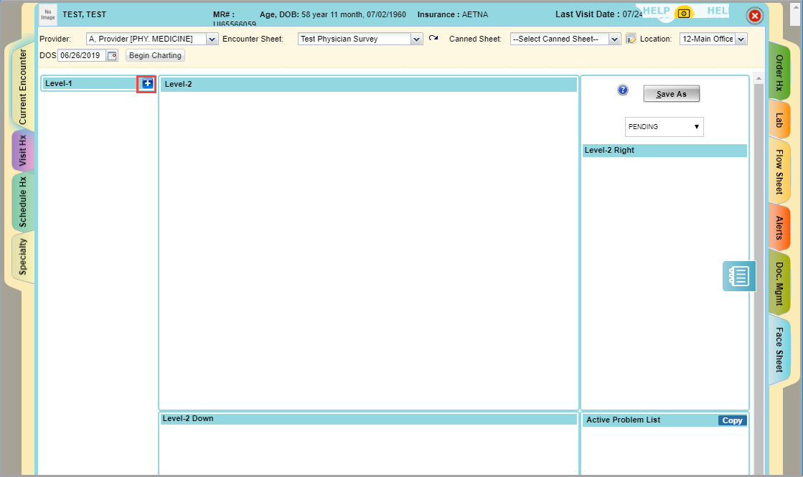Open the floating notes panel icon

click(738, 276)
